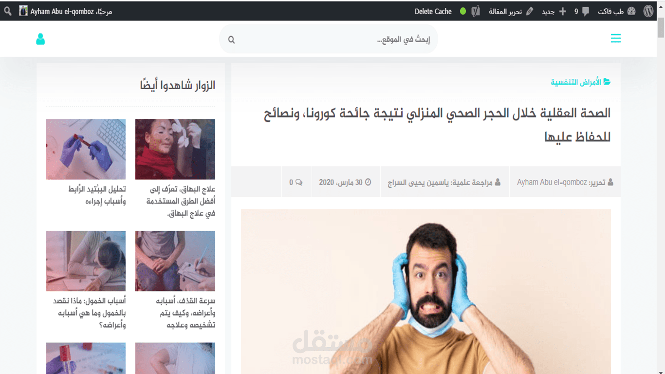The width and height of the screenshot is (665, 374).
Task: Click the page vertical scrollbar thumb
Action: coord(661,27)
